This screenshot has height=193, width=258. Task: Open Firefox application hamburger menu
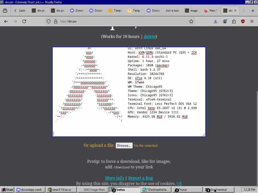[x=252, y=21]
